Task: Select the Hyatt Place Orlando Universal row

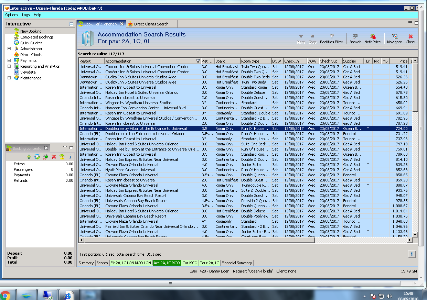Action: (130, 170)
